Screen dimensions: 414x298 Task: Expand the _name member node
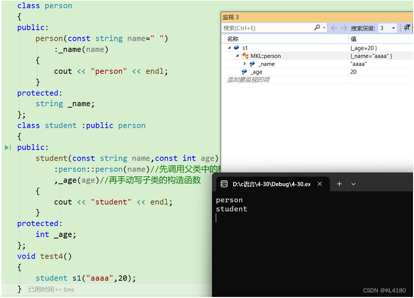click(x=244, y=64)
